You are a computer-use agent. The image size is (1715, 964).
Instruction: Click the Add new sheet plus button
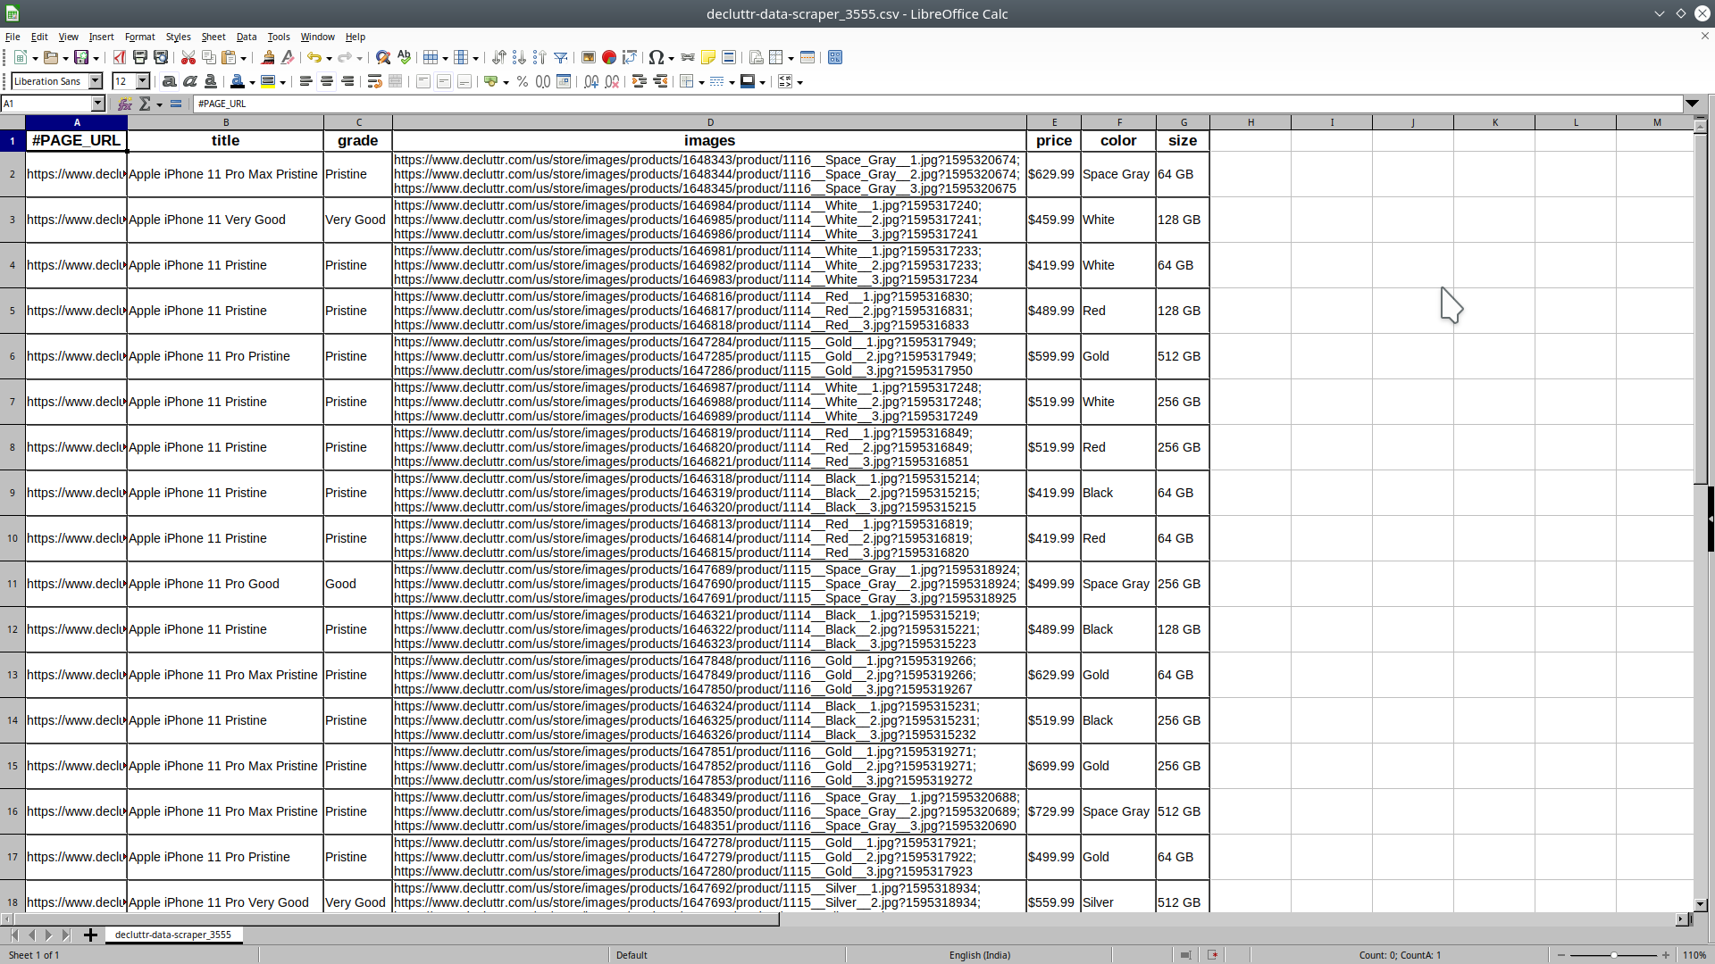click(x=90, y=935)
